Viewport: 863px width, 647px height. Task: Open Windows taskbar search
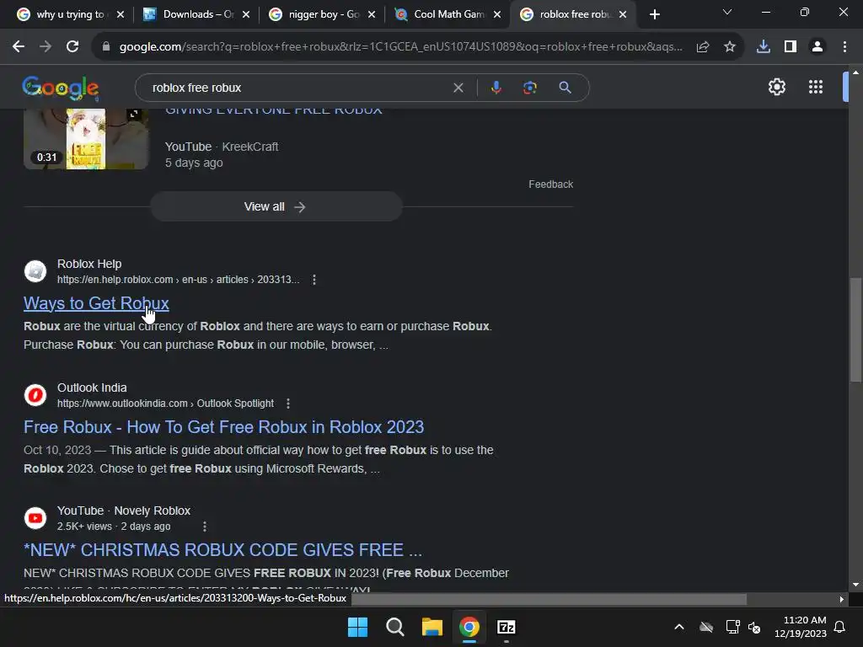click(x=394, y=627)
